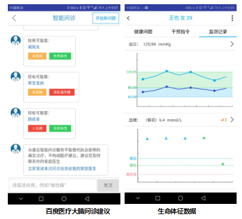Image resolution: width=242 pixels, height=219 pixels.
Task: Tap the 阑尾炎 disease link
Action: (34, 47)
